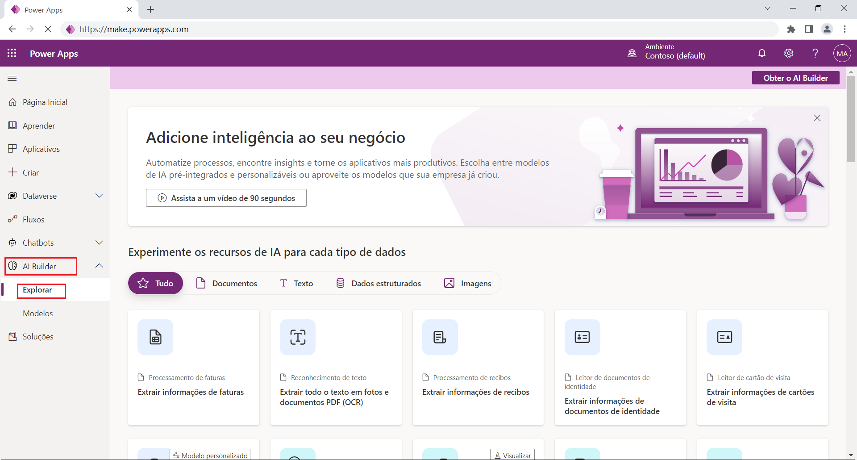Click the Página Inicial menu label
This screenshot has width=857, height=460.
[45, 102]
